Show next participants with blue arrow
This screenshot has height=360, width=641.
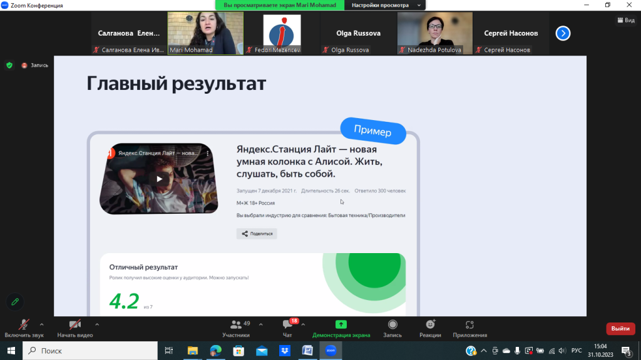[563, 33]
